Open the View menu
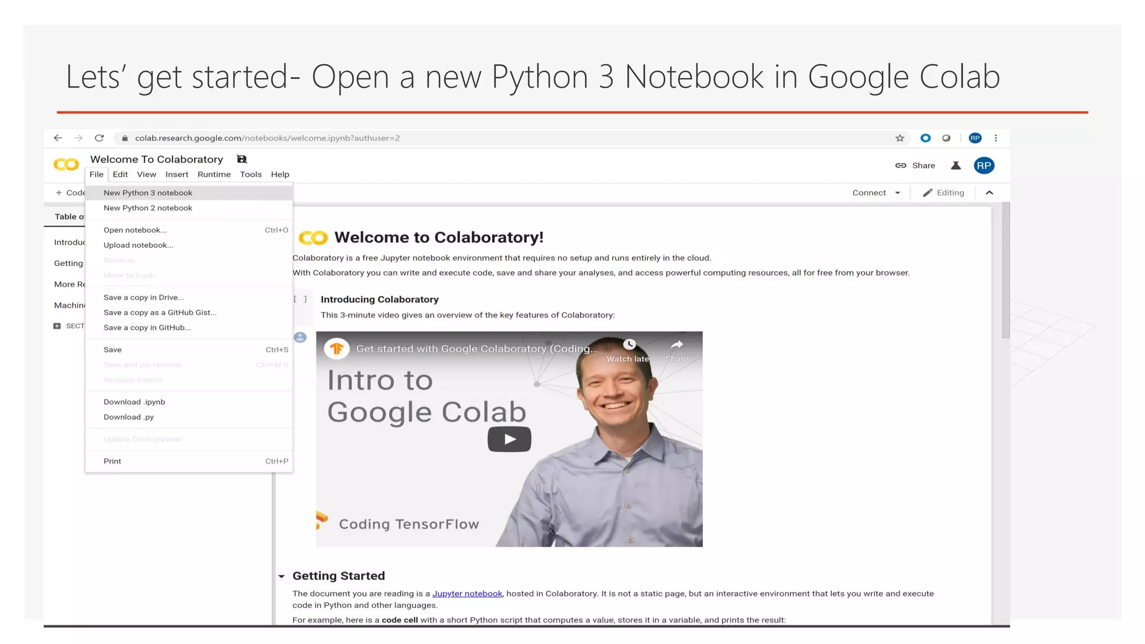Screen dimensions: 1145x644 [x=146, y=174]
